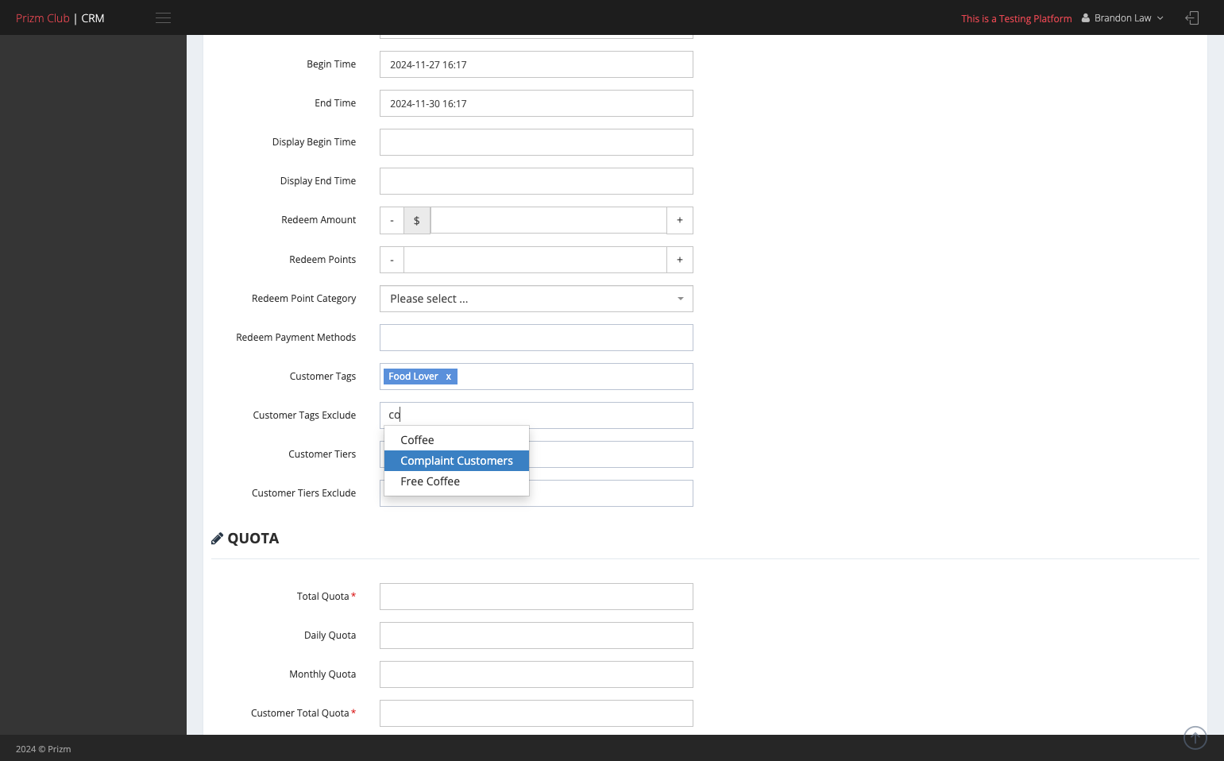Click the Display Begin Time field

coord(536,142)
